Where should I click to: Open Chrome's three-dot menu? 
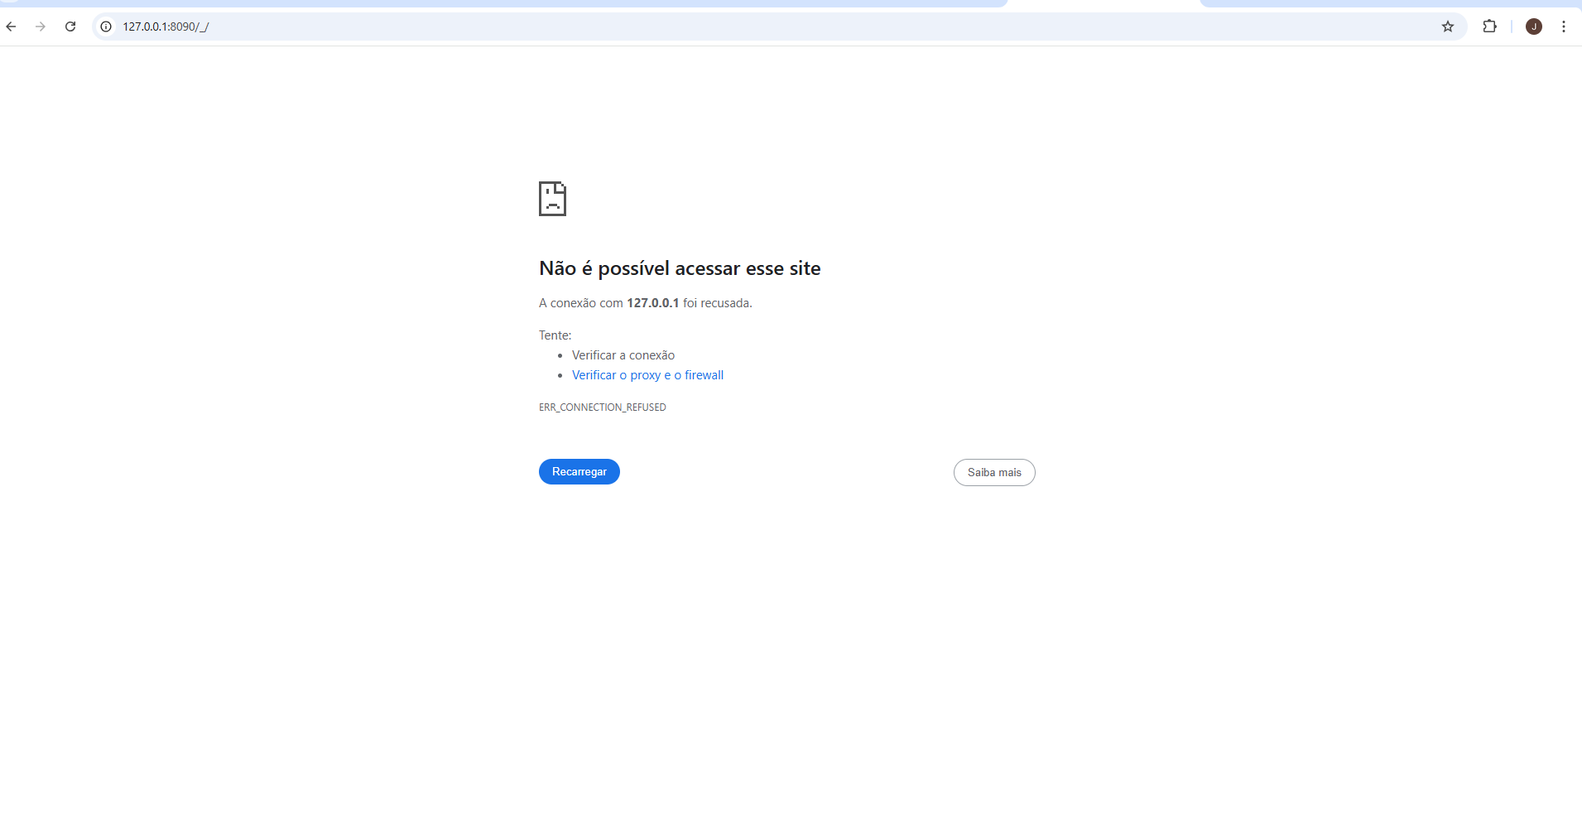coord(1563,27)
